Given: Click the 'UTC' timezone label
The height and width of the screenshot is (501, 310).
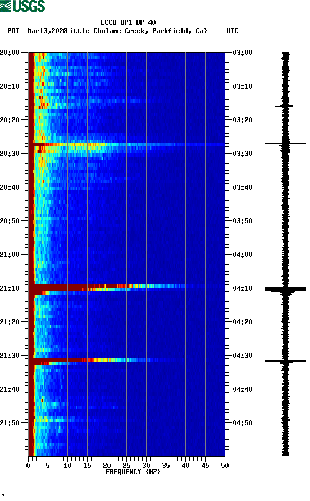Looking at the screenshot, I should [233, 31].
